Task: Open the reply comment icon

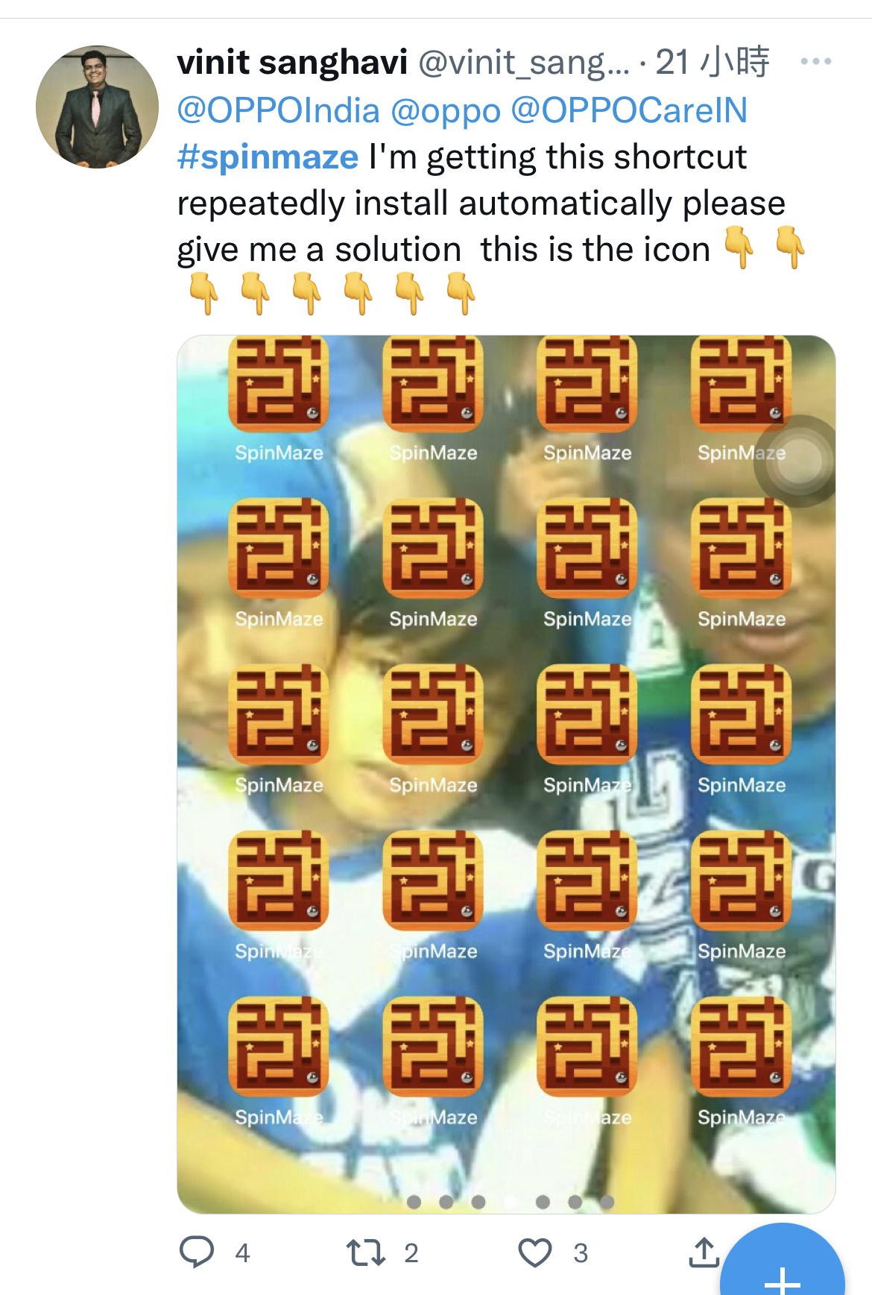Action: coord(197,1252)
